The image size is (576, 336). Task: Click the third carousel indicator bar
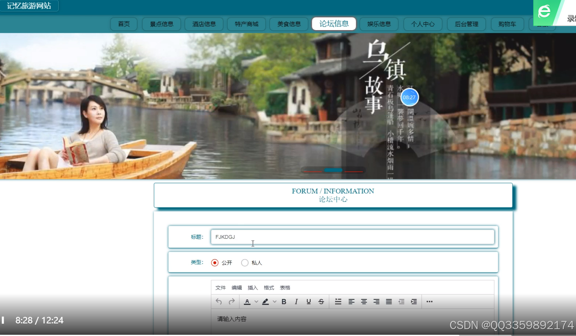[x=353, y=171]
